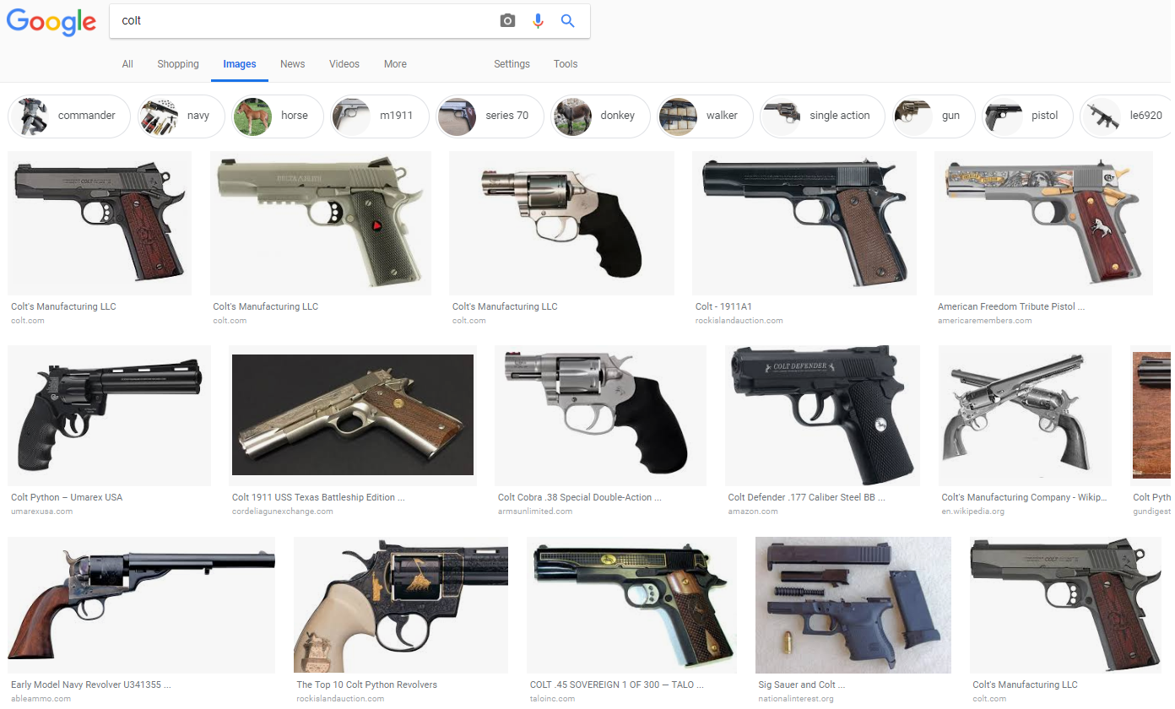Screen dimensions: 1175x709
Task: Open the crossed revolvers Wikipedia thumbnail
Action: pyautogui.click(x=1025, y=415)
